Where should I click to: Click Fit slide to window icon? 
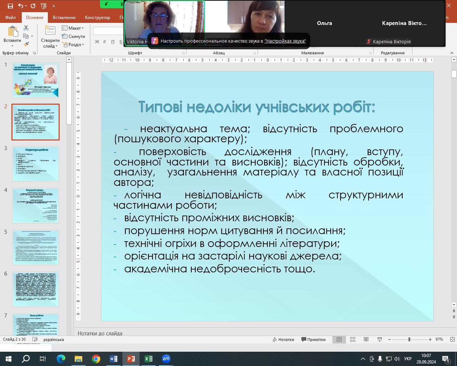pos(452,340)
